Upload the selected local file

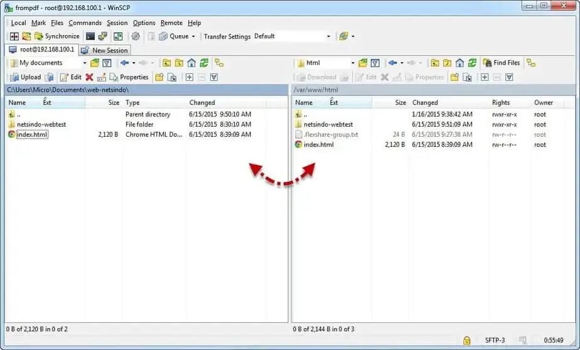click(25, 77)
